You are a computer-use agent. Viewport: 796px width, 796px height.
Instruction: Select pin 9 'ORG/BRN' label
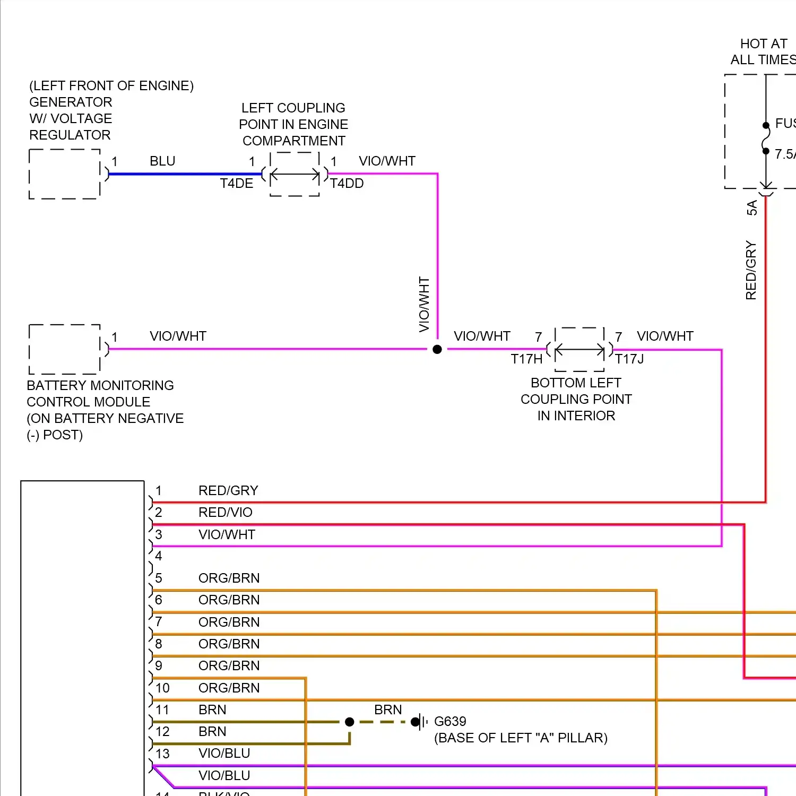[229, 665]
